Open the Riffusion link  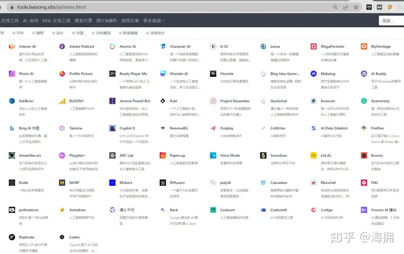click(x=177, y=182)
